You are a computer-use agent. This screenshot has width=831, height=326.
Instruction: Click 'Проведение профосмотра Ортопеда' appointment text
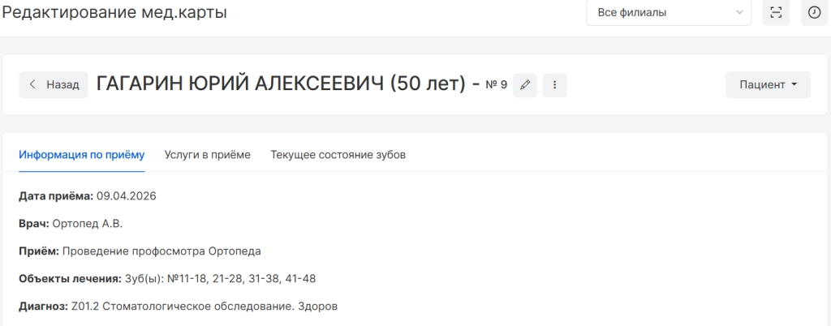(161, 251)
